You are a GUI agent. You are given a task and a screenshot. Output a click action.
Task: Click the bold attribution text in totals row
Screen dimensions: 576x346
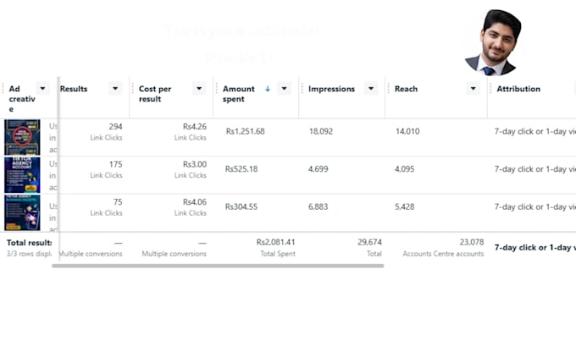click(534, 248)
